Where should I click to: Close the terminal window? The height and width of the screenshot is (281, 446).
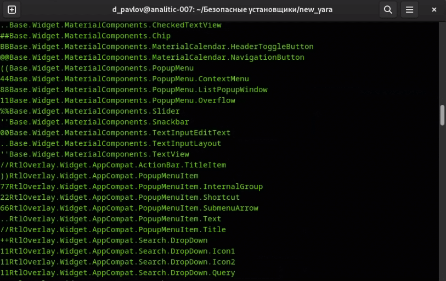434,9
